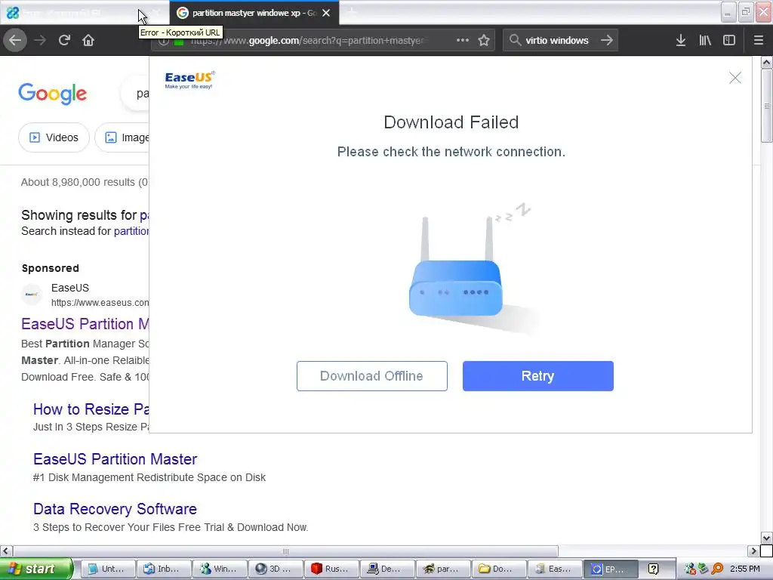Click the horizontal scrollbar left arrow
773x580 pixels.
tap(6, 551)
